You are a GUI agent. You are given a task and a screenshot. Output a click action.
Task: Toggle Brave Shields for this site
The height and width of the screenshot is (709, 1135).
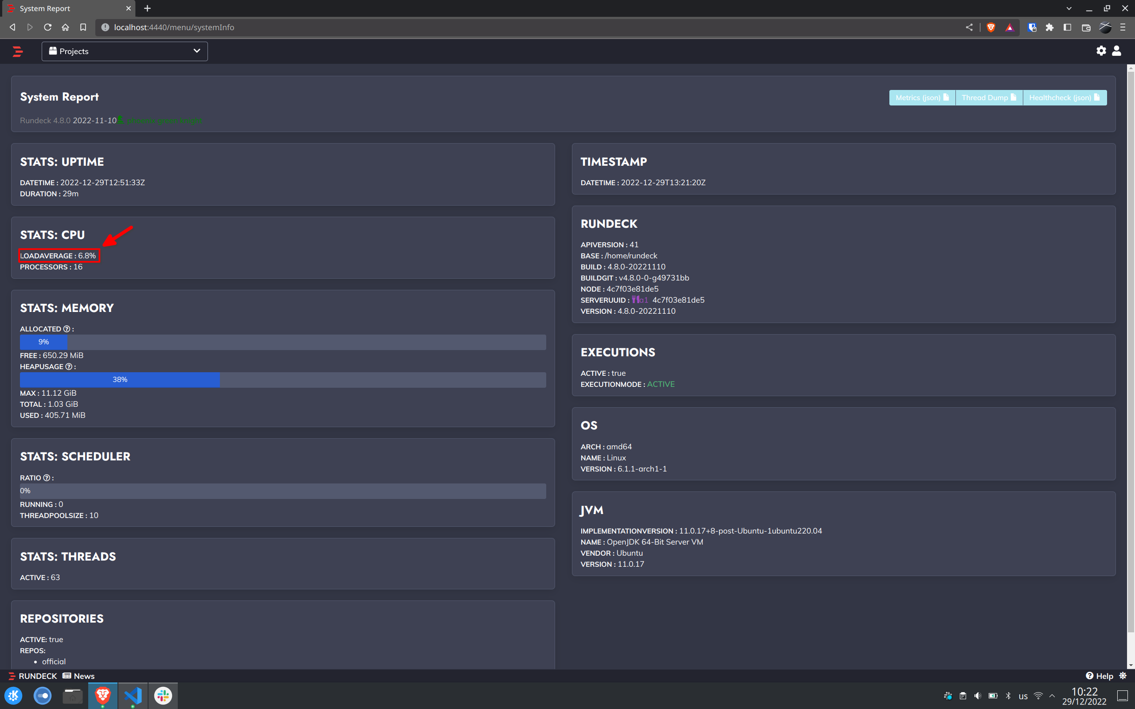pyautogui.click(x=991, y=27)
